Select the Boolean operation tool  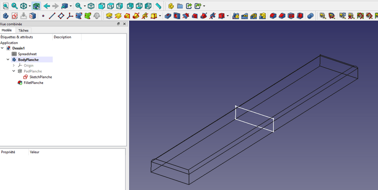310,16
